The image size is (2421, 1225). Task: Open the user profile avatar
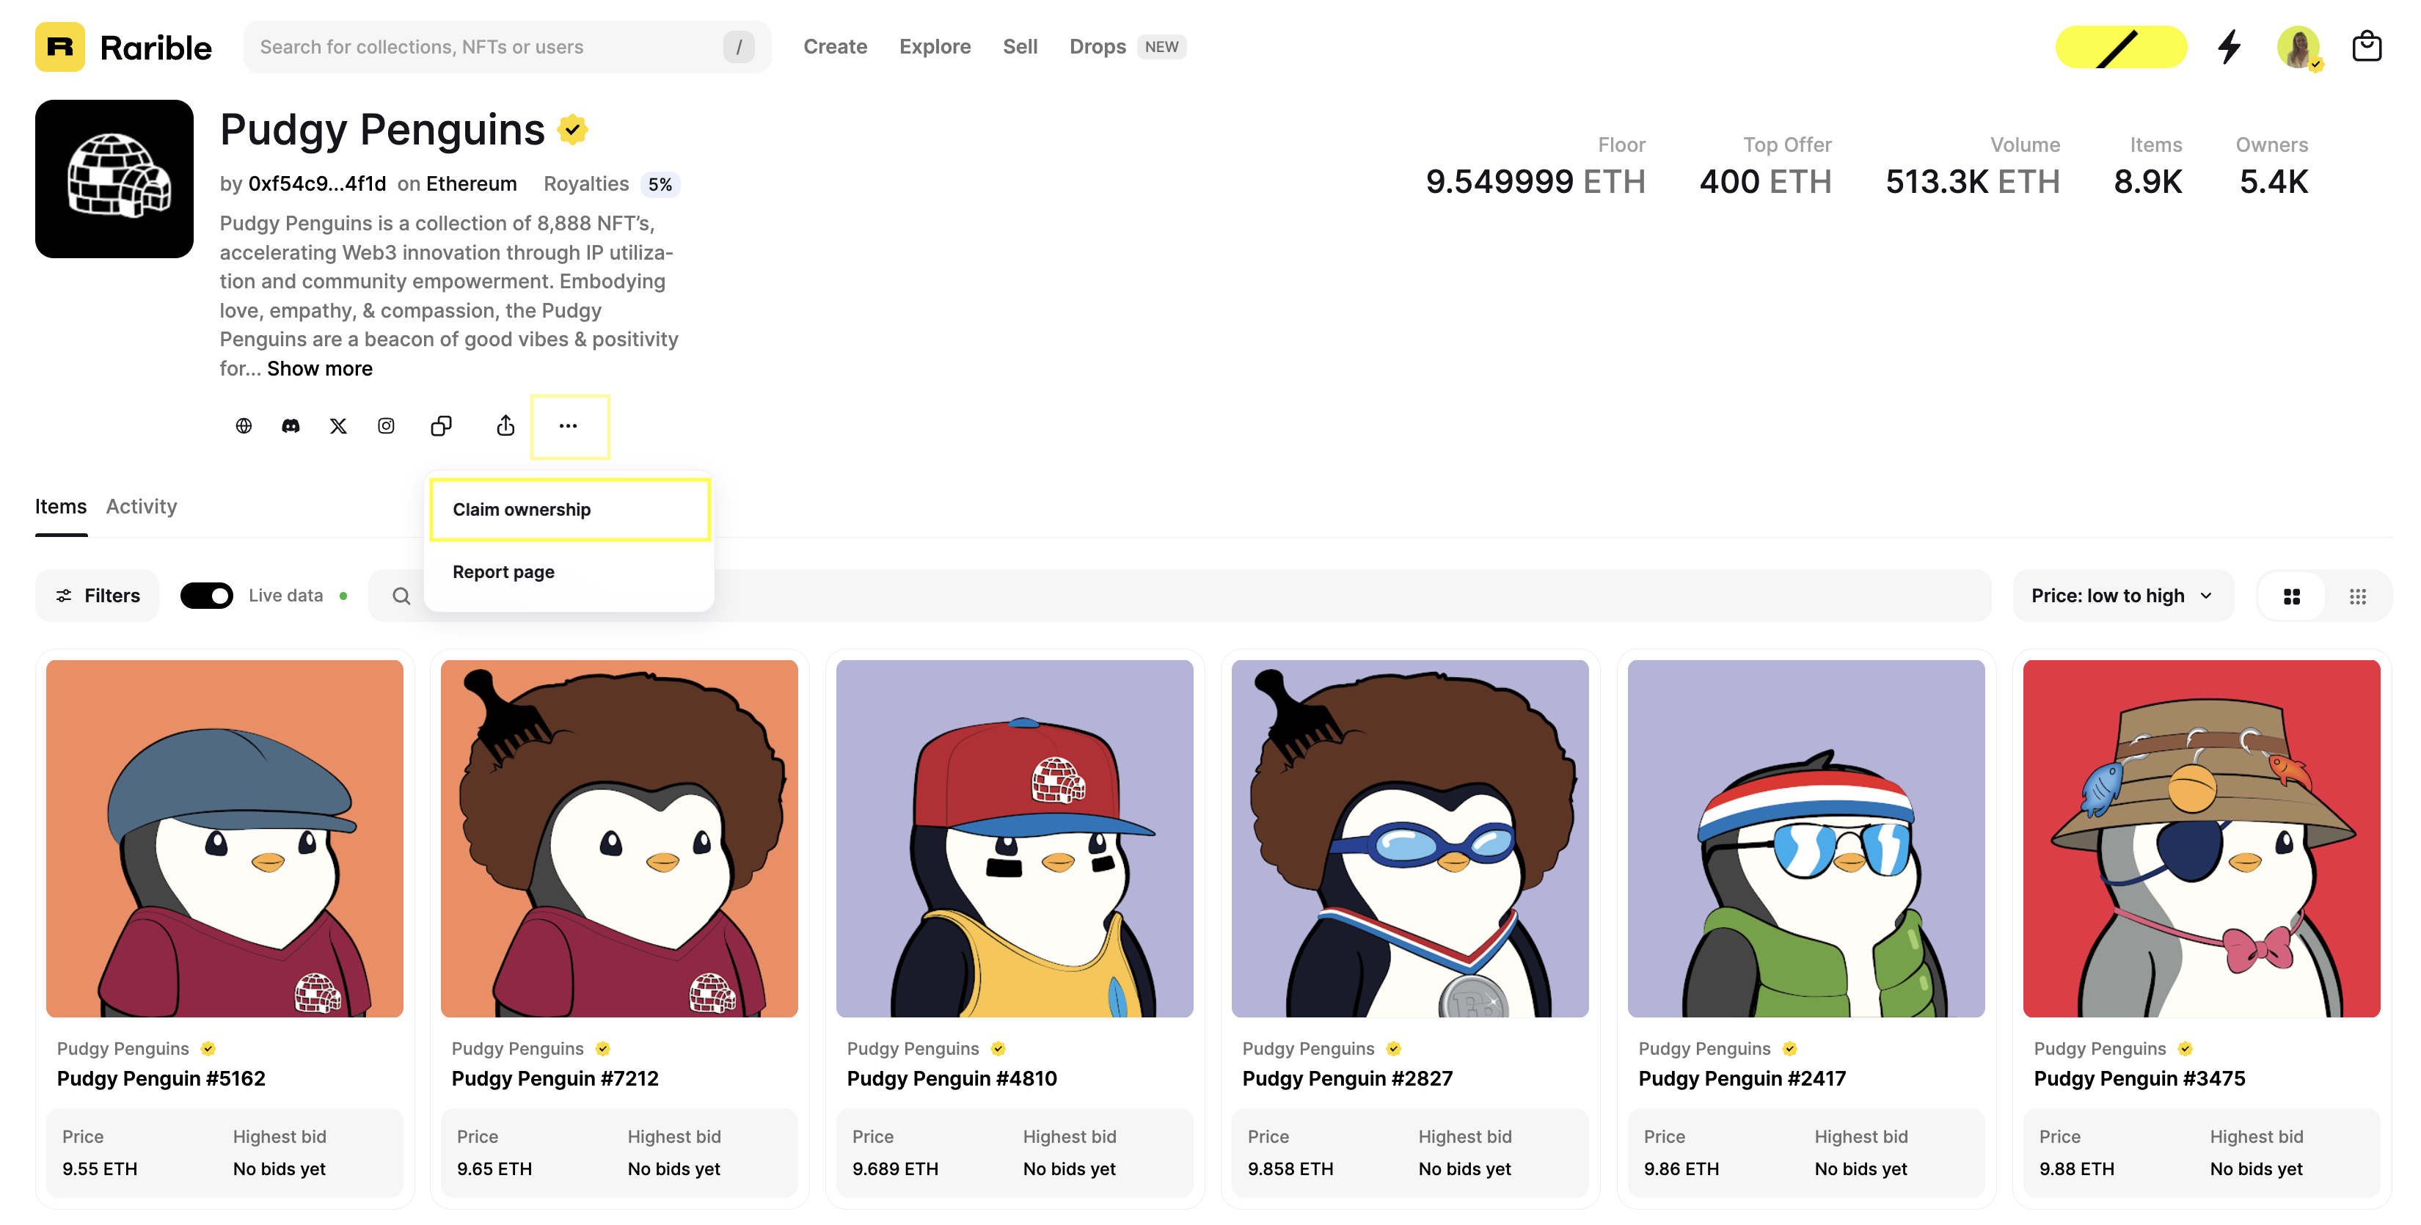pos(2298,47)
